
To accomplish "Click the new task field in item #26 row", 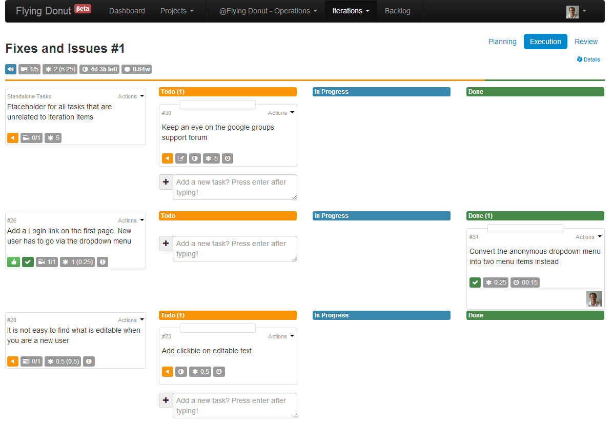I will (x=235, y=249).
